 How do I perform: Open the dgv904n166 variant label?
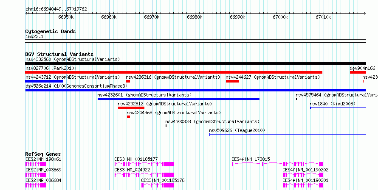[362, 69]
